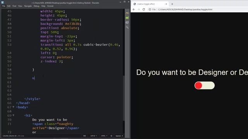
Task: Click the bottom tool icon in Brackets sidebar
Action: click(x=127, y=27)
